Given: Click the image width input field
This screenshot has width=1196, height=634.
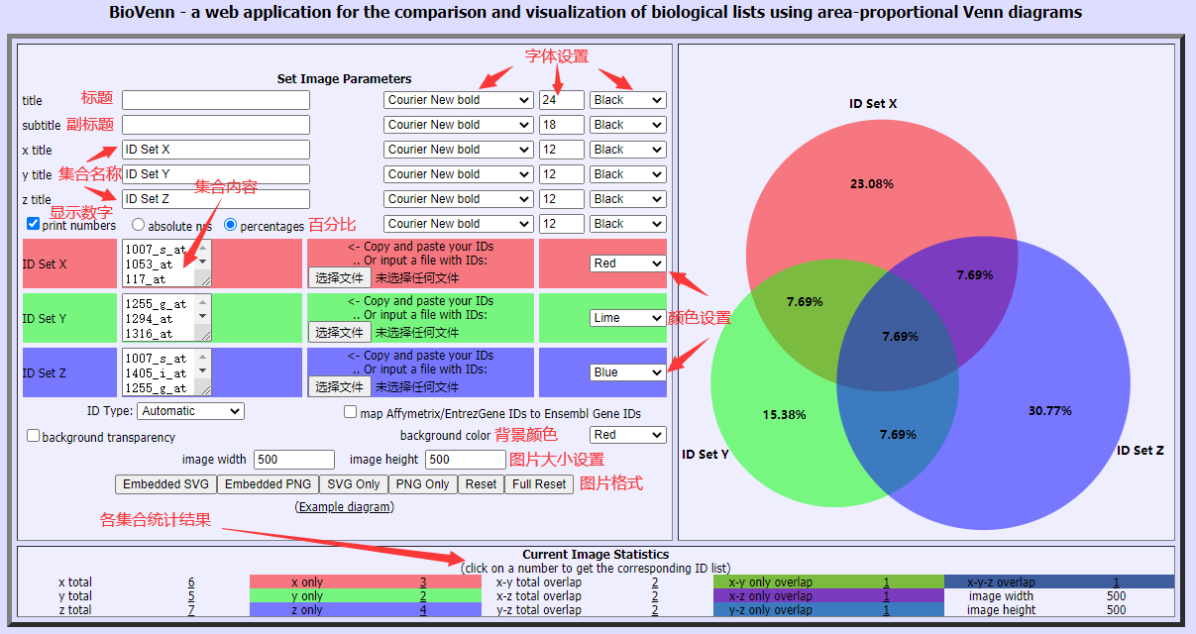Looking at the screenshot, I should click(294, 460).
